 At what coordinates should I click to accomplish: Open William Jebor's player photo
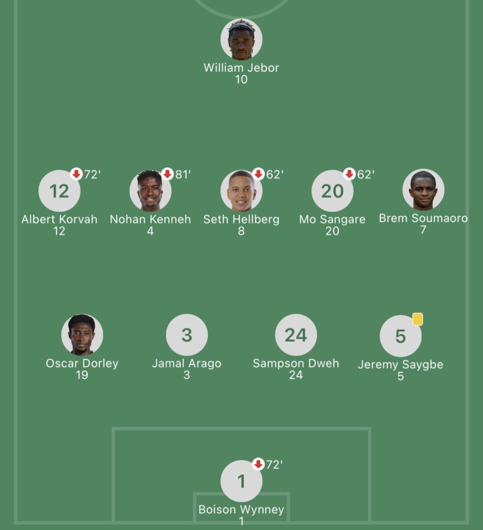241,39
